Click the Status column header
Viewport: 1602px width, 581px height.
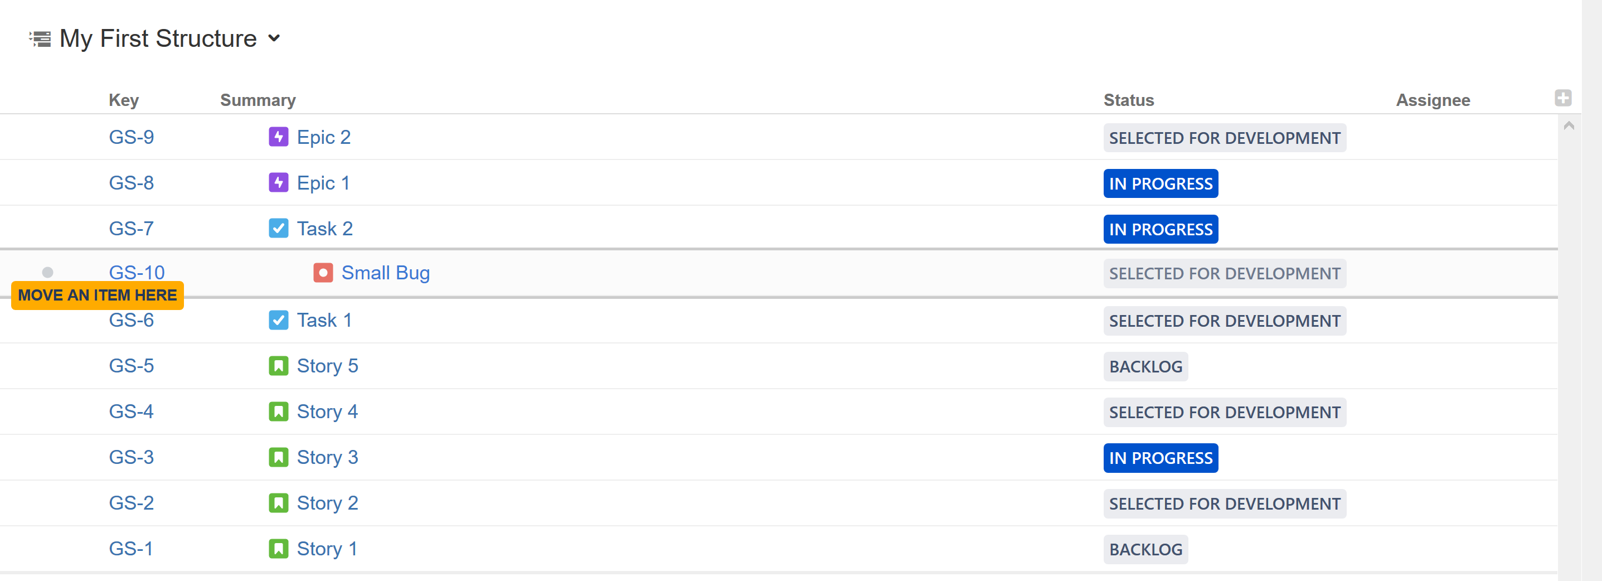[1128, 100]
